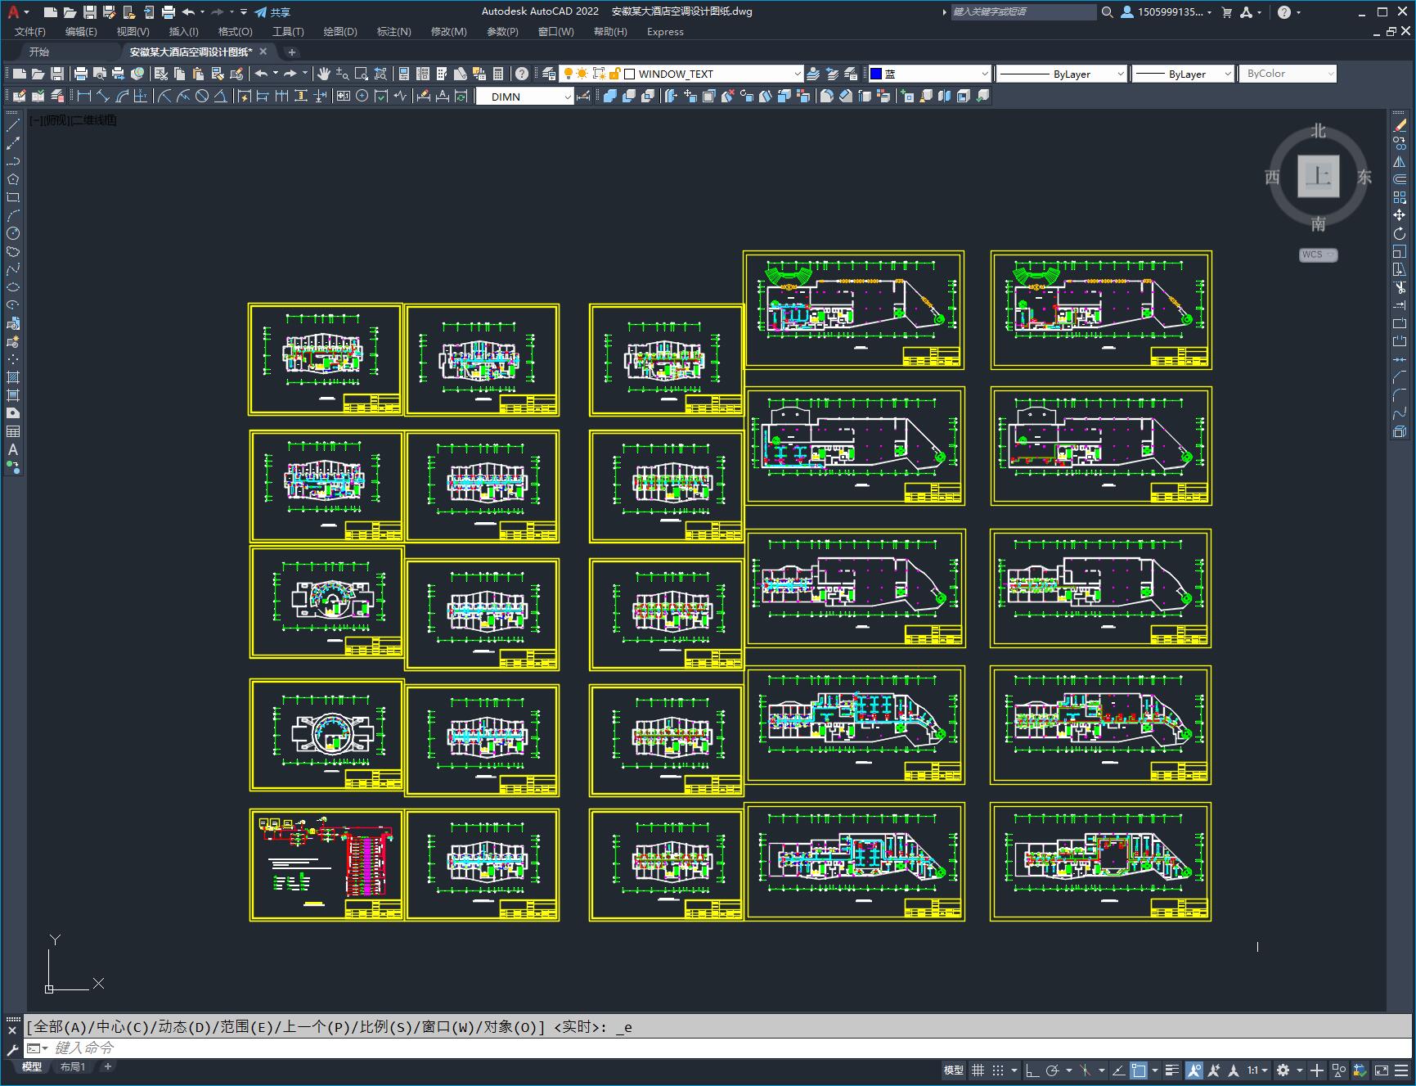Open the Layer Properties manager icon
Image resolution: width=1416 pixels, height=1086 pixels.
[x=549, y=74]
